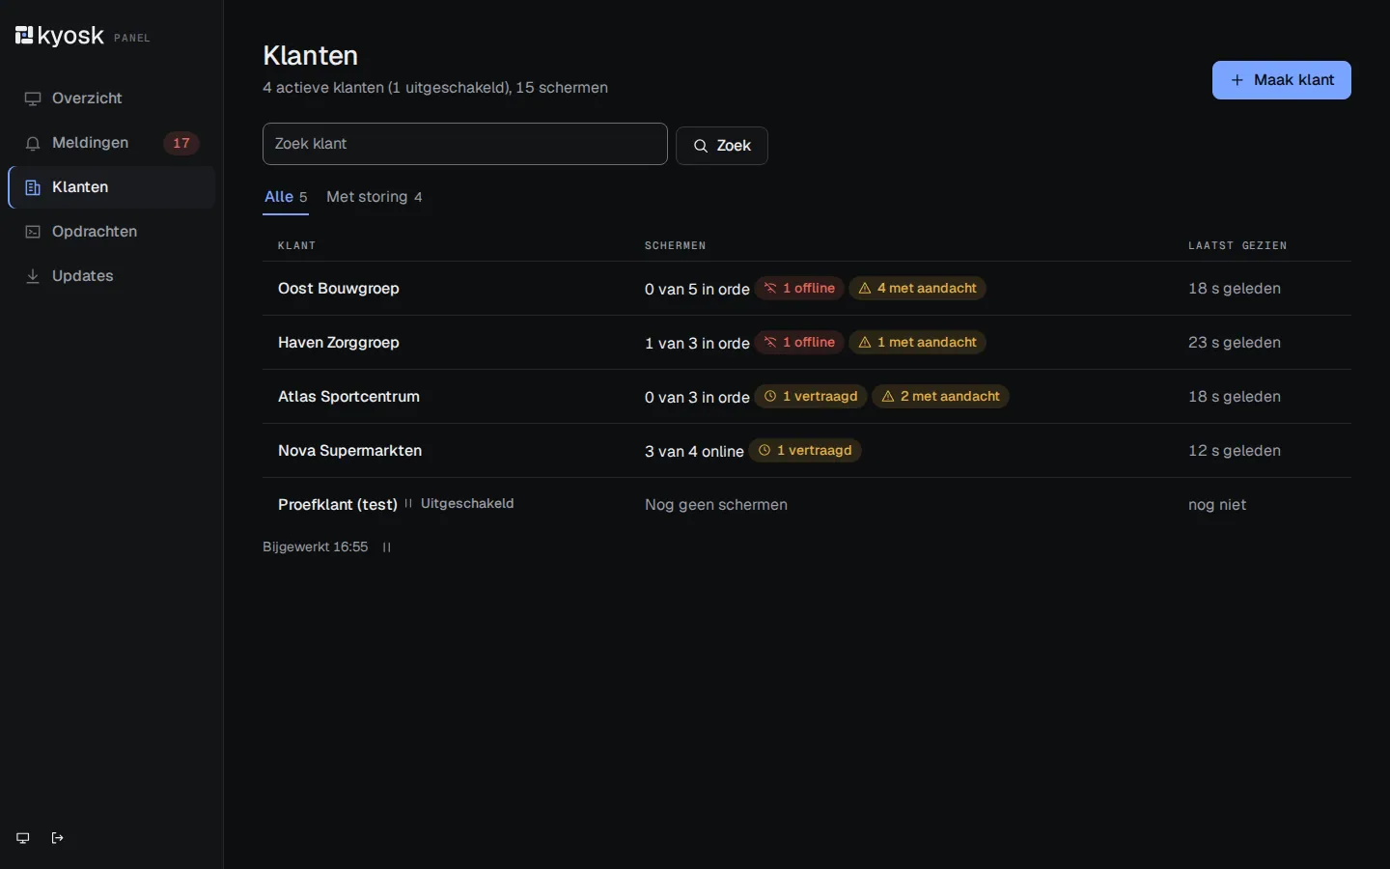
Task: Click the LAATST GEZIEN column header
Action: coord(1237,245)
